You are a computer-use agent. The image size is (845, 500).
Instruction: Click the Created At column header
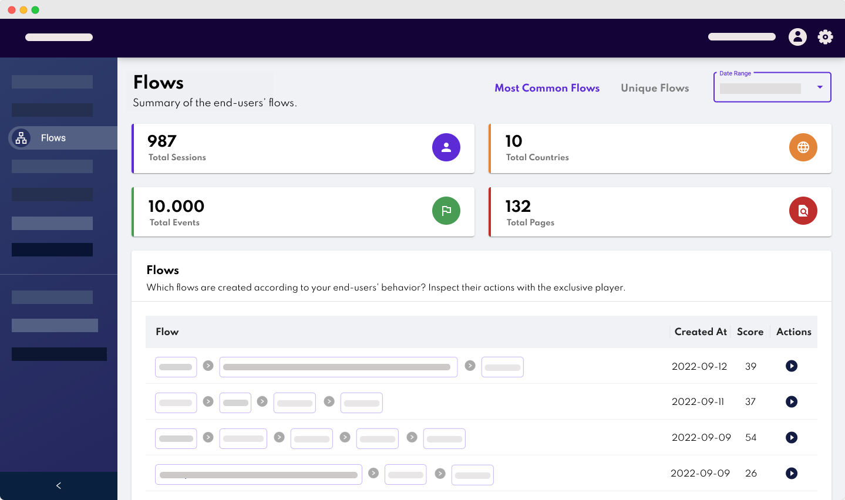click(700, 332)
